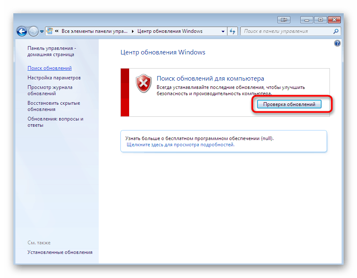Image resolution: width=357 pixels, height=278 pixels.
Task: Minimize the Windows Update window
Action: click(307, 20)
